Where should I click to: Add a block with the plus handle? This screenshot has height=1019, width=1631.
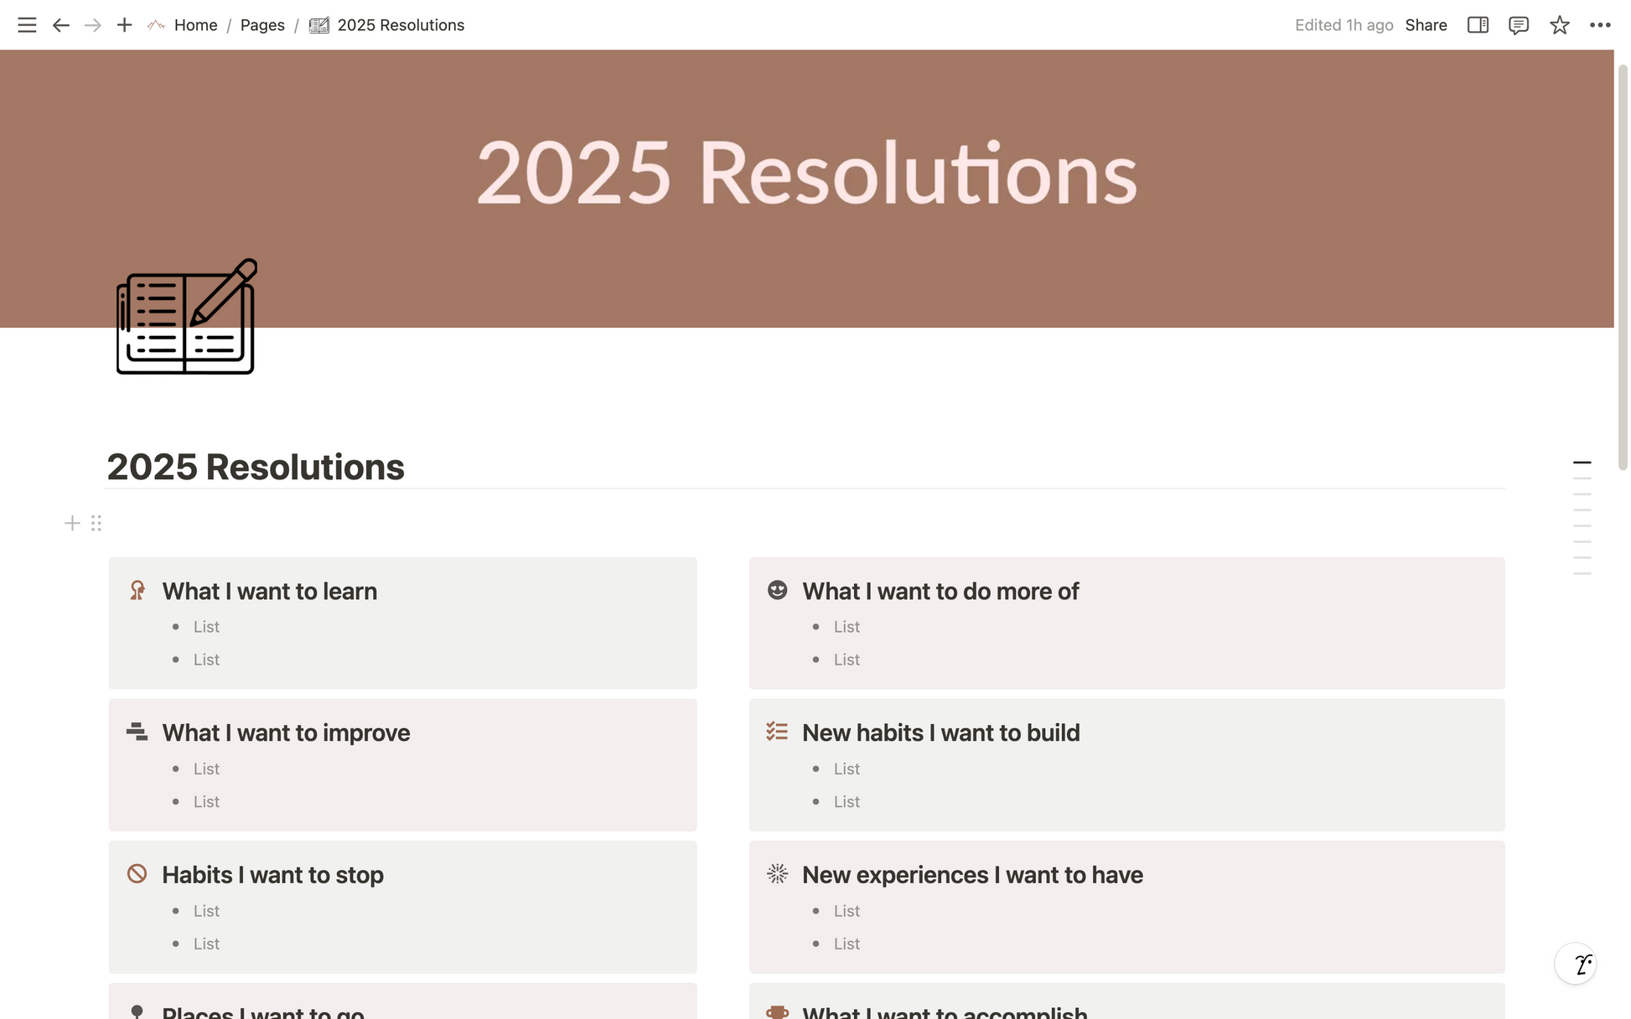(72, 524)
